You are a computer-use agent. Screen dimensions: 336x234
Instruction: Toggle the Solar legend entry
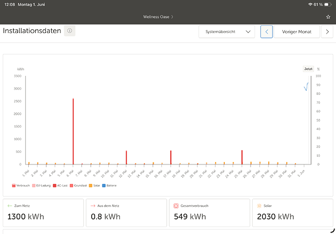coord(94,185)
